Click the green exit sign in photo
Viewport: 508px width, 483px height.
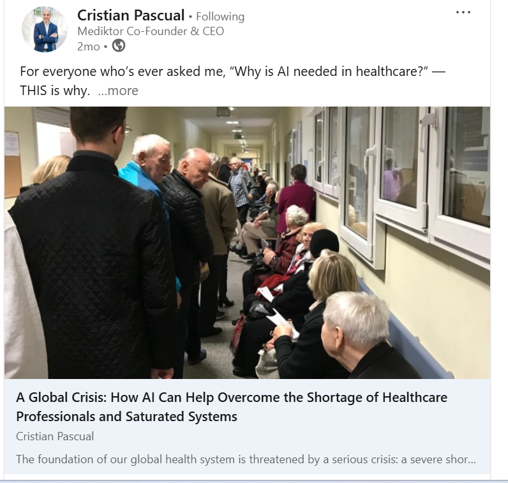point(238,137)
